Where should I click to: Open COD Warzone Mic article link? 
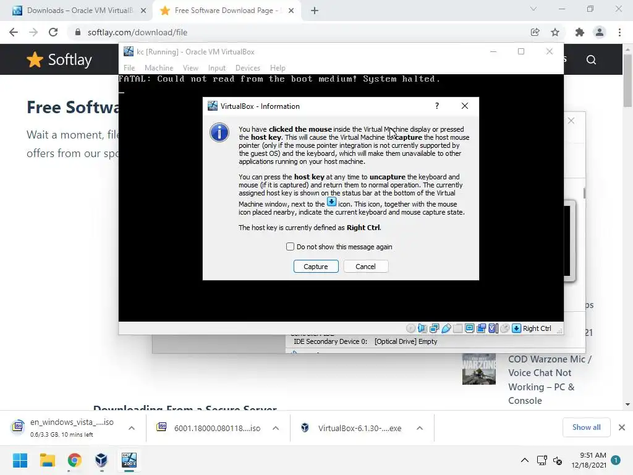pyautogui.click(x=550, y=380)
